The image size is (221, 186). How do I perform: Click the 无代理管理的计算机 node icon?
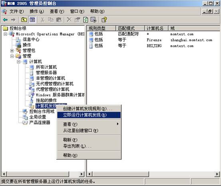[x=32, y=84]
